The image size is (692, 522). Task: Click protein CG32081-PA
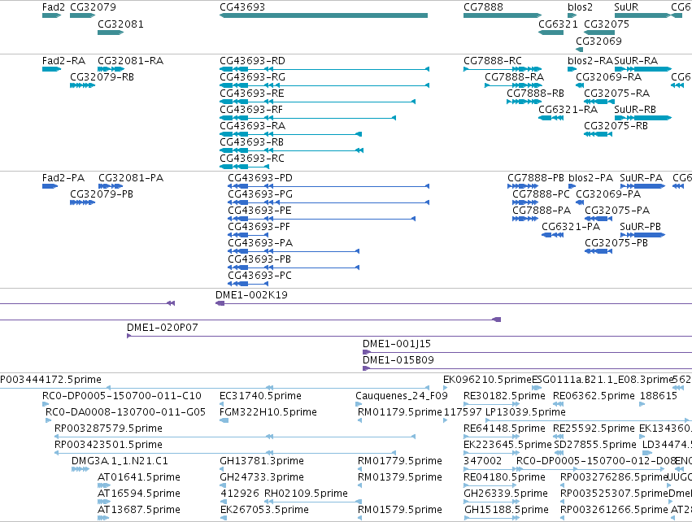tap(111, 186)
